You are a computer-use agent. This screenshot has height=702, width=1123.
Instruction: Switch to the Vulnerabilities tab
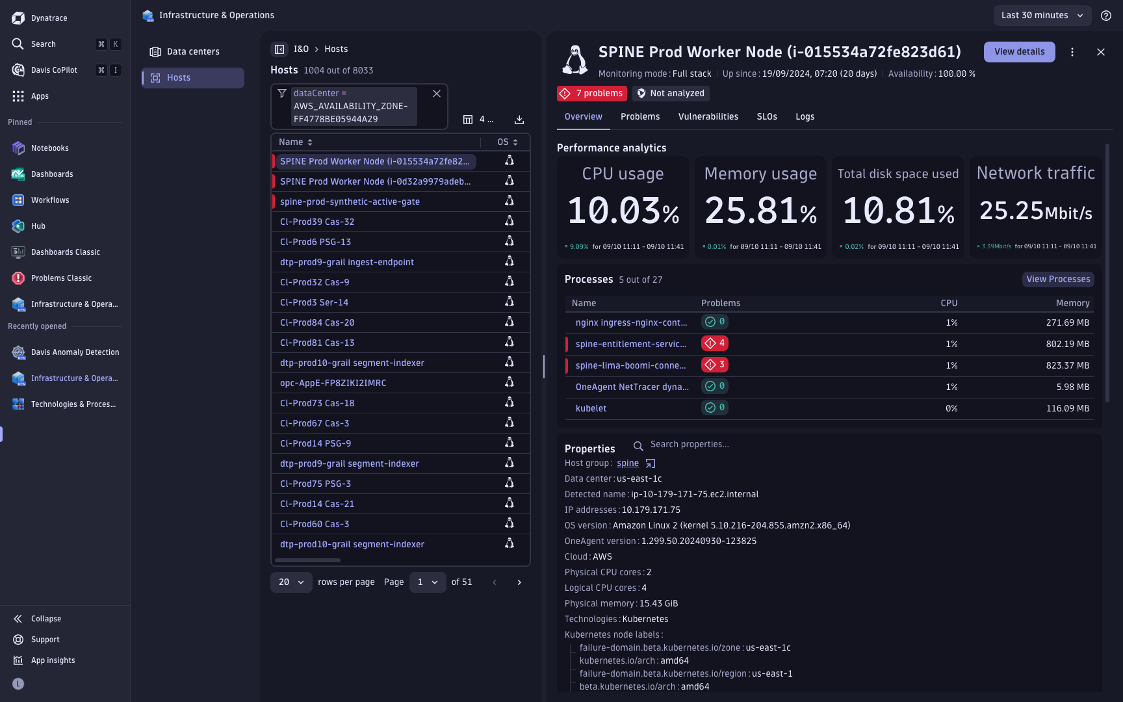pos(708,117)
